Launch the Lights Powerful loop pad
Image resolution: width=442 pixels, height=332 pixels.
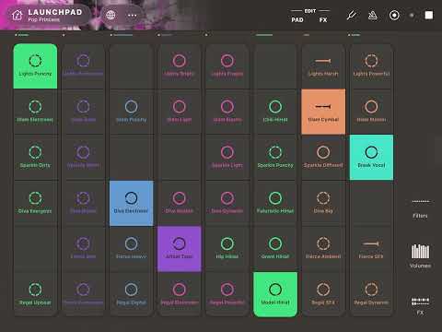pyautogui.click(x=371, y=66)
